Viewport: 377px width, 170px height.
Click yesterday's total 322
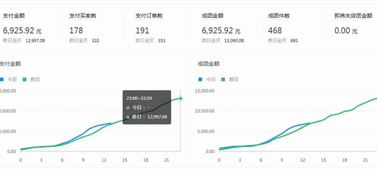coord(95,41)
